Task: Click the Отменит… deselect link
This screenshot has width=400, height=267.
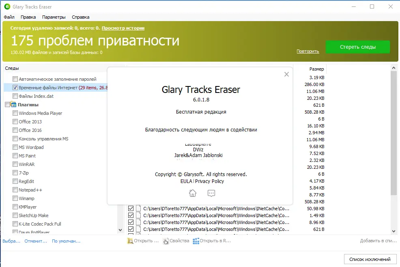Action: coord(36,241)
